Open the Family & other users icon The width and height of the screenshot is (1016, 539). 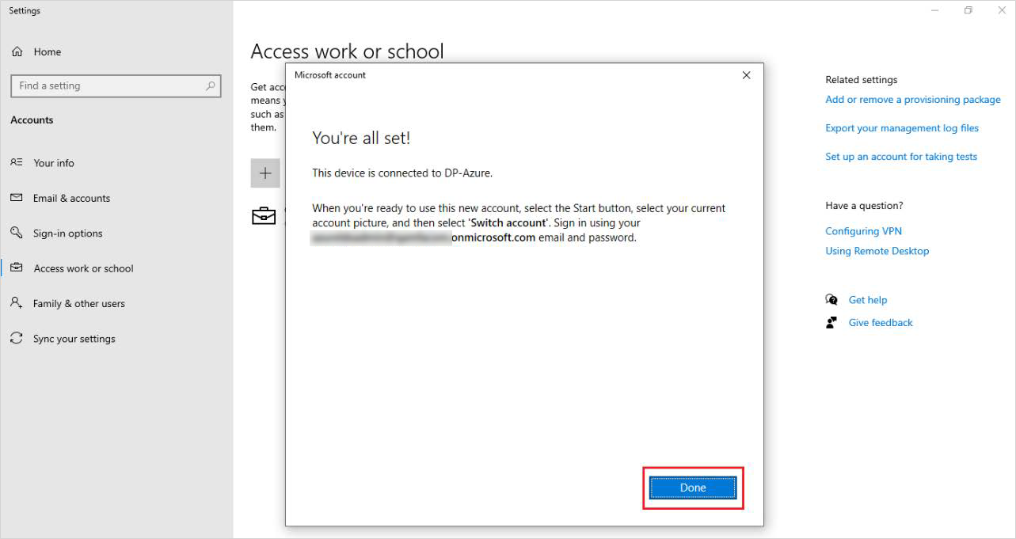click(x=17, y=303)
